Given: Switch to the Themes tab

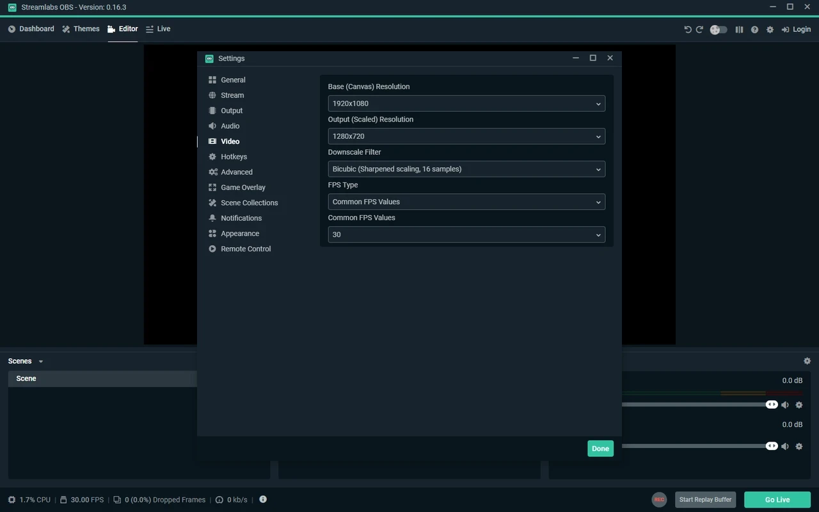Looking at the screenshot, I should click(81, 29).
